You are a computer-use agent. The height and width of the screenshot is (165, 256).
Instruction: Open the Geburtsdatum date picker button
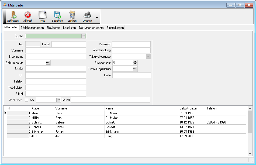point(48,63)
